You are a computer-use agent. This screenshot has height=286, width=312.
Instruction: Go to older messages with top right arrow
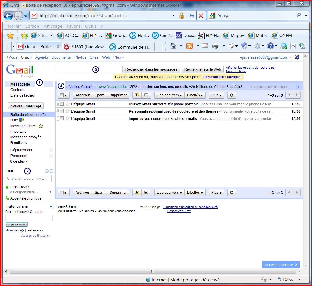click(297, 95)
